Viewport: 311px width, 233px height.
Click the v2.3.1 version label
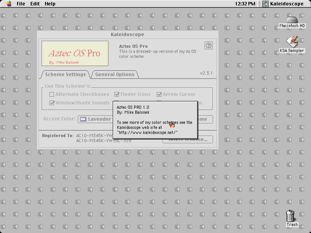pos(206,73)
